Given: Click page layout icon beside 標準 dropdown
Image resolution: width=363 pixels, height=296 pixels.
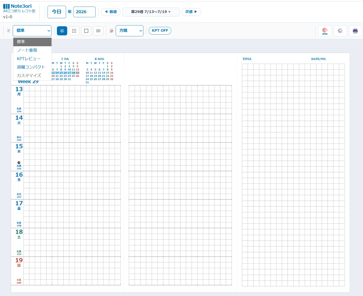Looking at the screenshot, I should 8,31.
